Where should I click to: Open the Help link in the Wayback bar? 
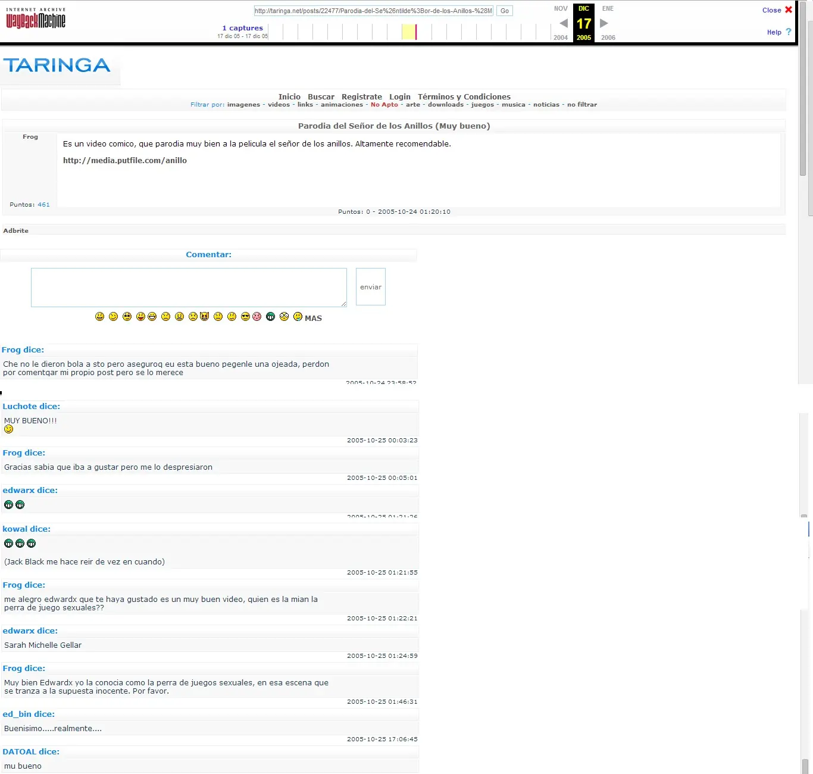(774, 32)
